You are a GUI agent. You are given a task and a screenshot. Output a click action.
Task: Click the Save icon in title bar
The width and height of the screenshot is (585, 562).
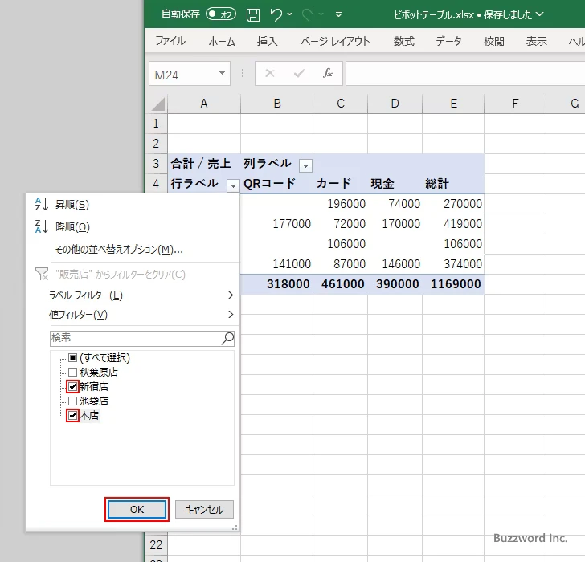pos(253,15)
